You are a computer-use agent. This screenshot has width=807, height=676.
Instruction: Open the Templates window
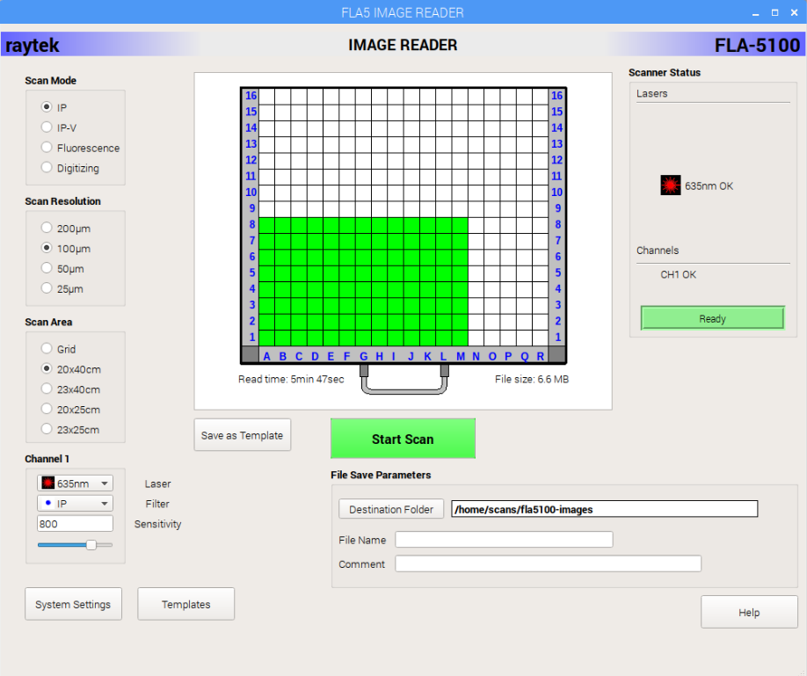185,604
